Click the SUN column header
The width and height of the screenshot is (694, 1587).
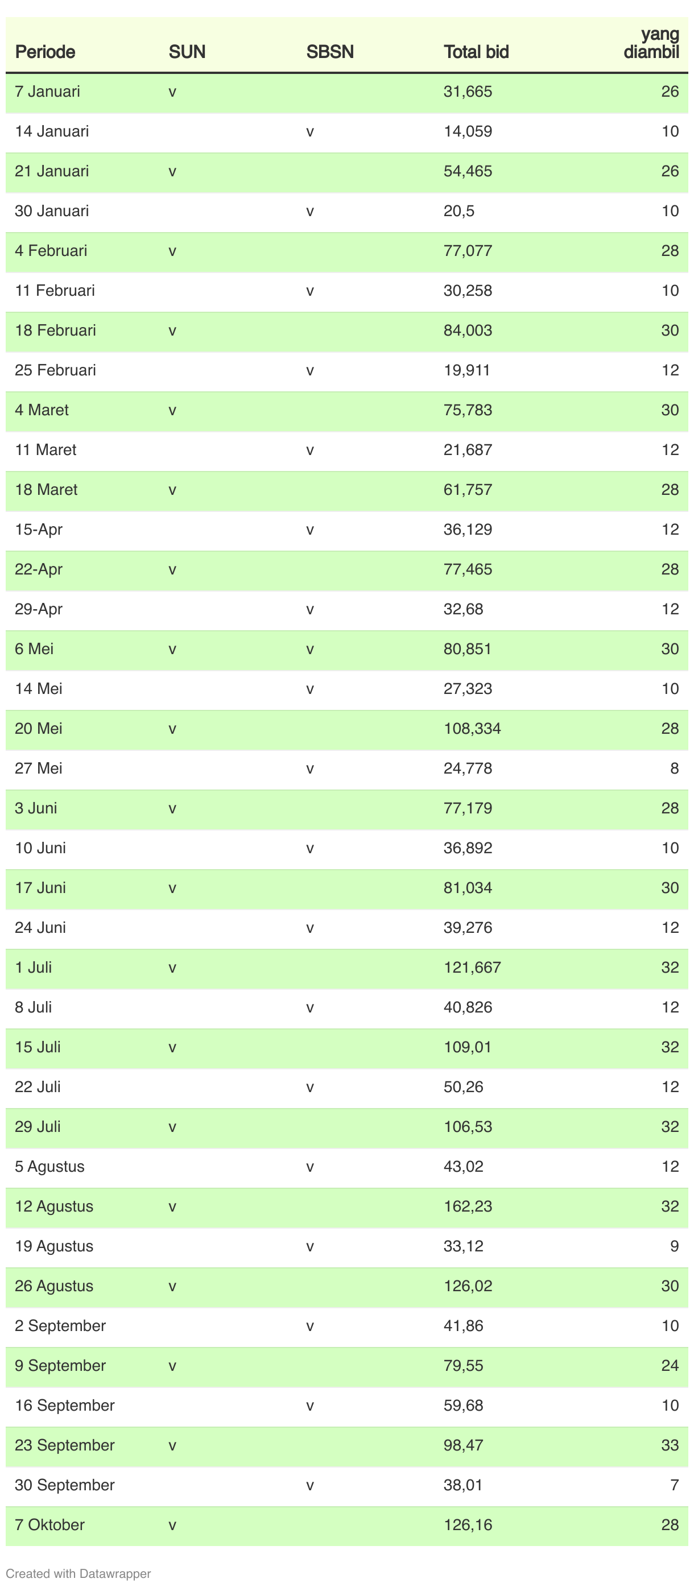click(x=187, y=52)
